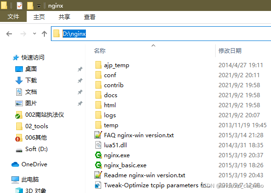Click date 2013/11/19 19:45

[x=242, y=125]
